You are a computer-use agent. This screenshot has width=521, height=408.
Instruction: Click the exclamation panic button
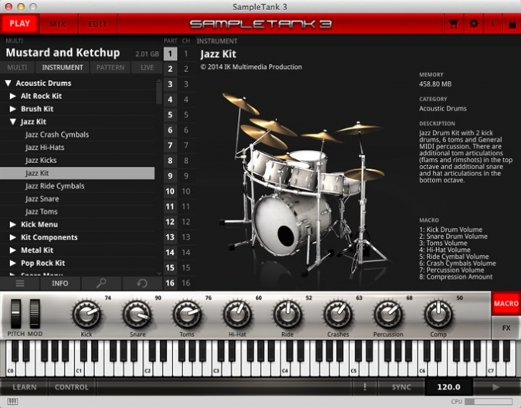pyautogui.click(x=365, y=387)
